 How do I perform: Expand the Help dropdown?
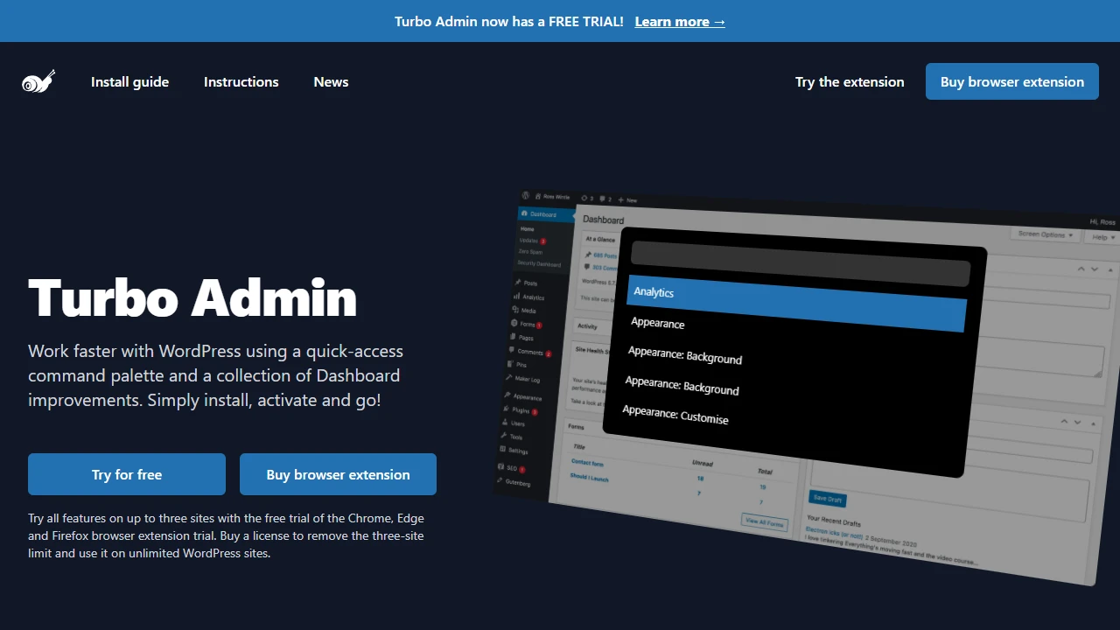tap(1101, 236)
